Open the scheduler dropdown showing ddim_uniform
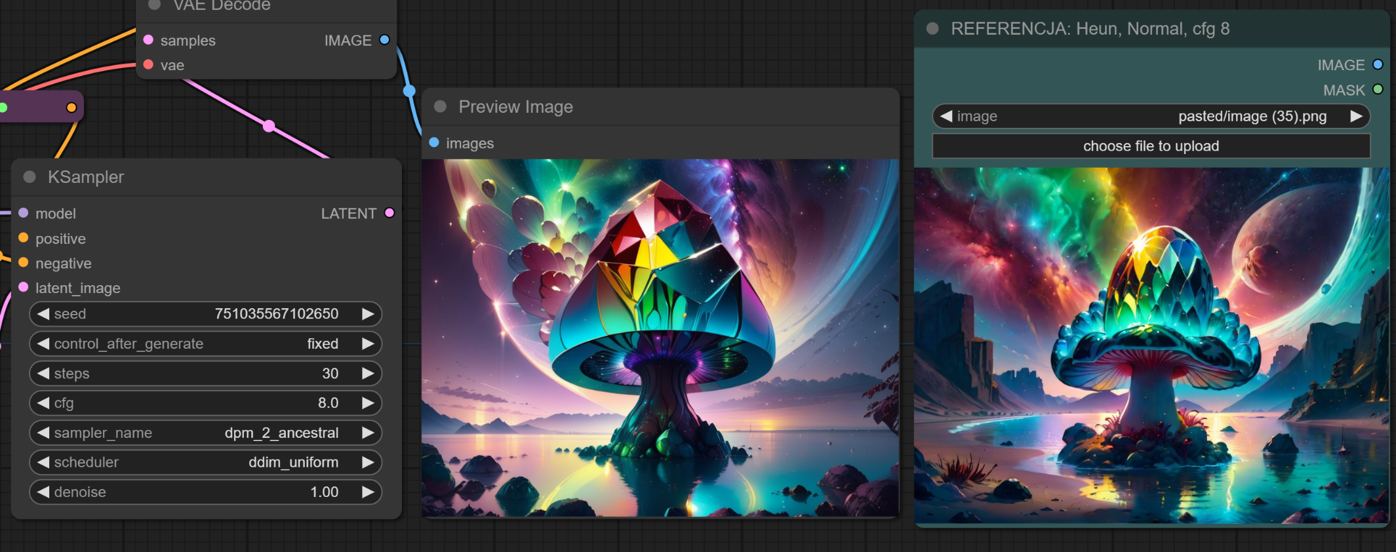The width and height of the screenshot is (1396, 552). coord(205,462)
